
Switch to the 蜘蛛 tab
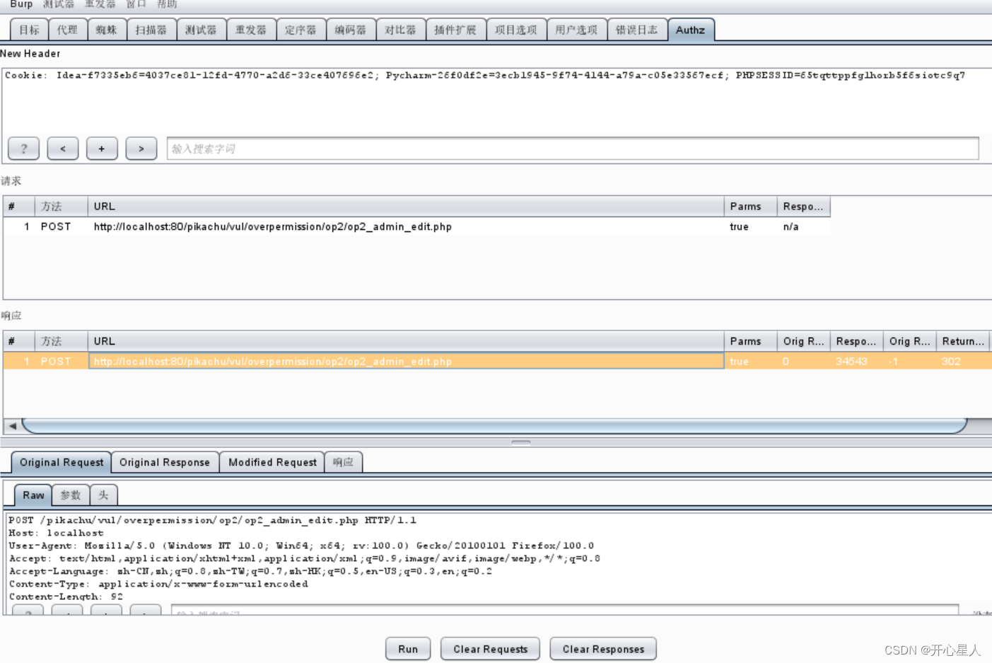(x=107, y=30)
